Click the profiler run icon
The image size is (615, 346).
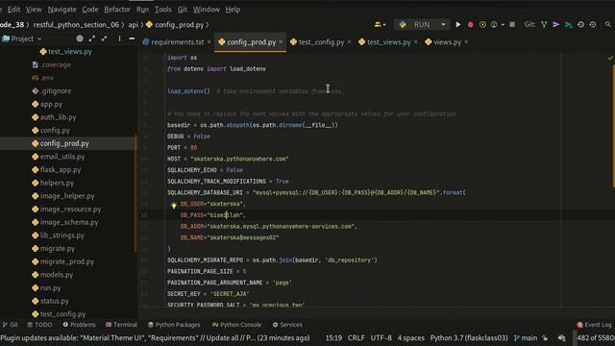tap(494, 25)
